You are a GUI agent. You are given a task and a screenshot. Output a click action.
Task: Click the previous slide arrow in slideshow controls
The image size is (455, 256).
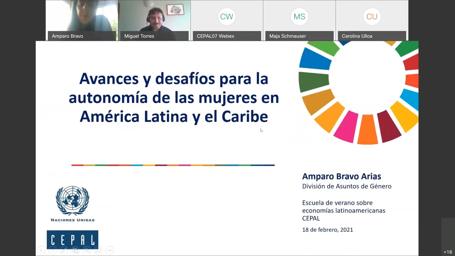coord(41,250)
